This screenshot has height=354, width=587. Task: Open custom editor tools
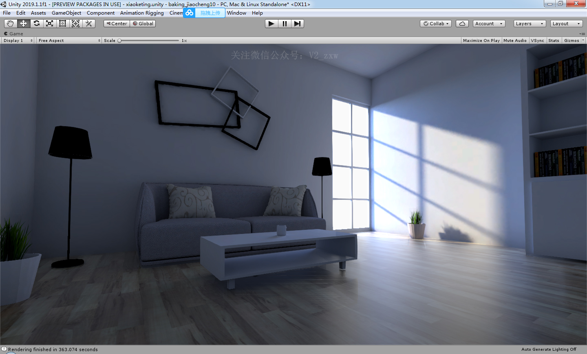[x=88, y=24]
